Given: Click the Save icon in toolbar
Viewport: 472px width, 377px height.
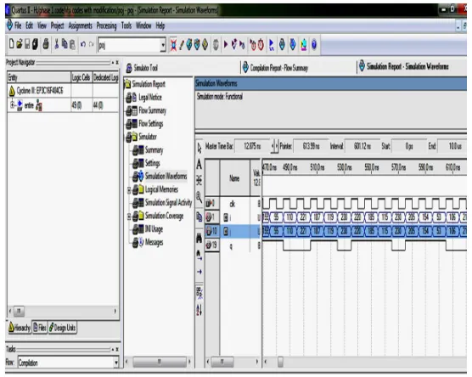Looking at the screenshot, I should 27,44.
